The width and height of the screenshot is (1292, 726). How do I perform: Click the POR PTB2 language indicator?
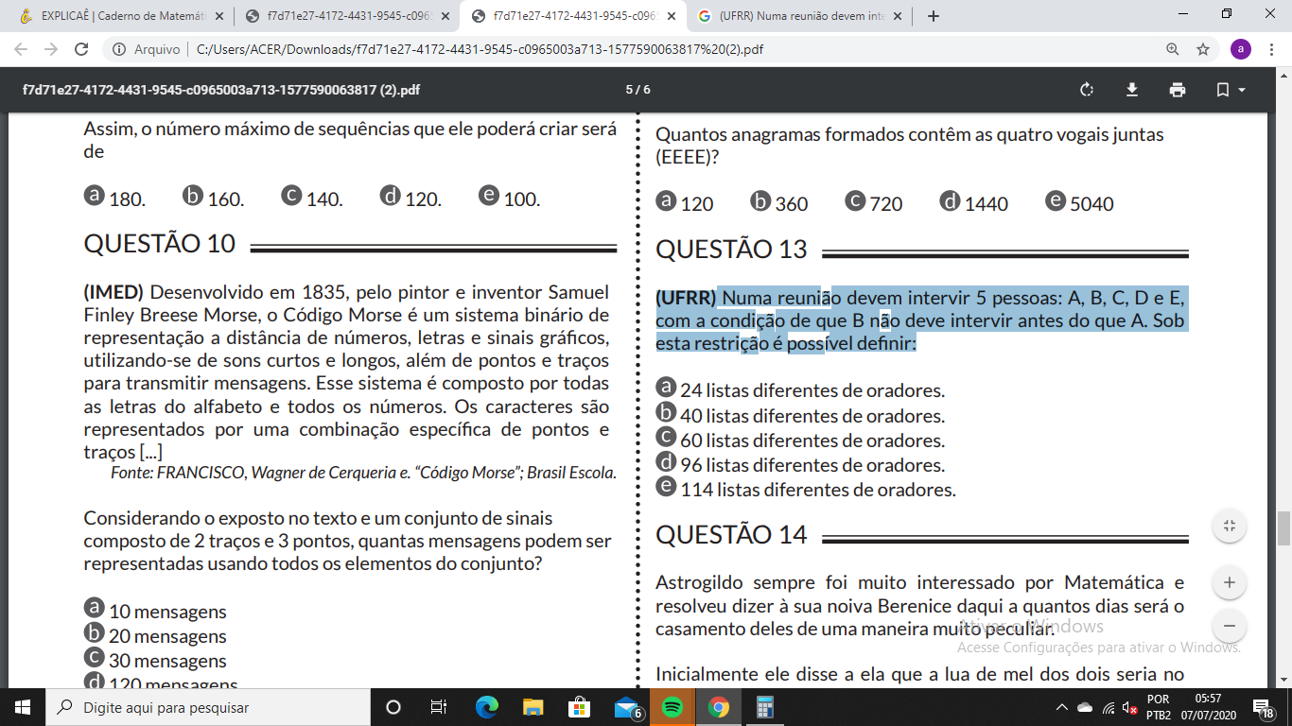coord(1158,707)
